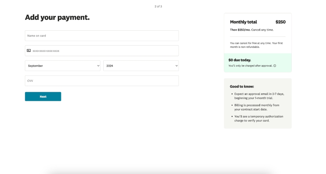Click the 'Good to know:' heading
Image resolution: width=326 pixels, height=174 pixels.
[x=242, y=86]
